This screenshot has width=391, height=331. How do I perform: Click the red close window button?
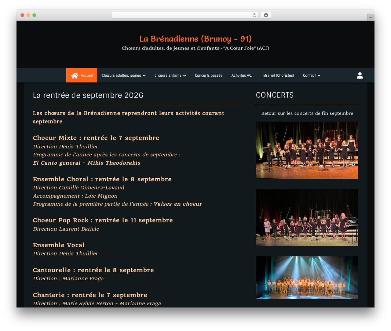click(x=22, y=15)
